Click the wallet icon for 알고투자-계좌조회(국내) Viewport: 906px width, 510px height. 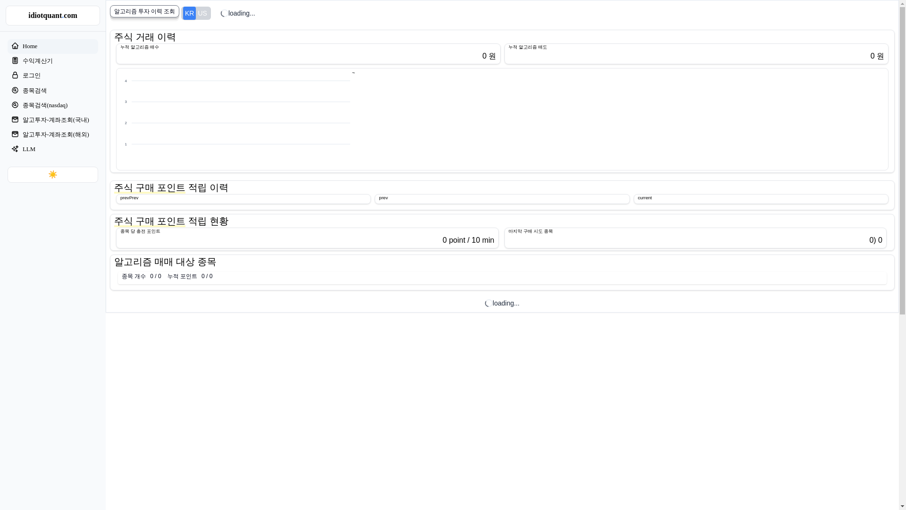pyautogui.click(x=15, y=119)
